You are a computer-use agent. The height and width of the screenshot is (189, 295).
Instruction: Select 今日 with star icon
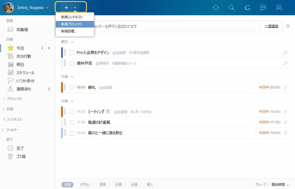[20, 48]
